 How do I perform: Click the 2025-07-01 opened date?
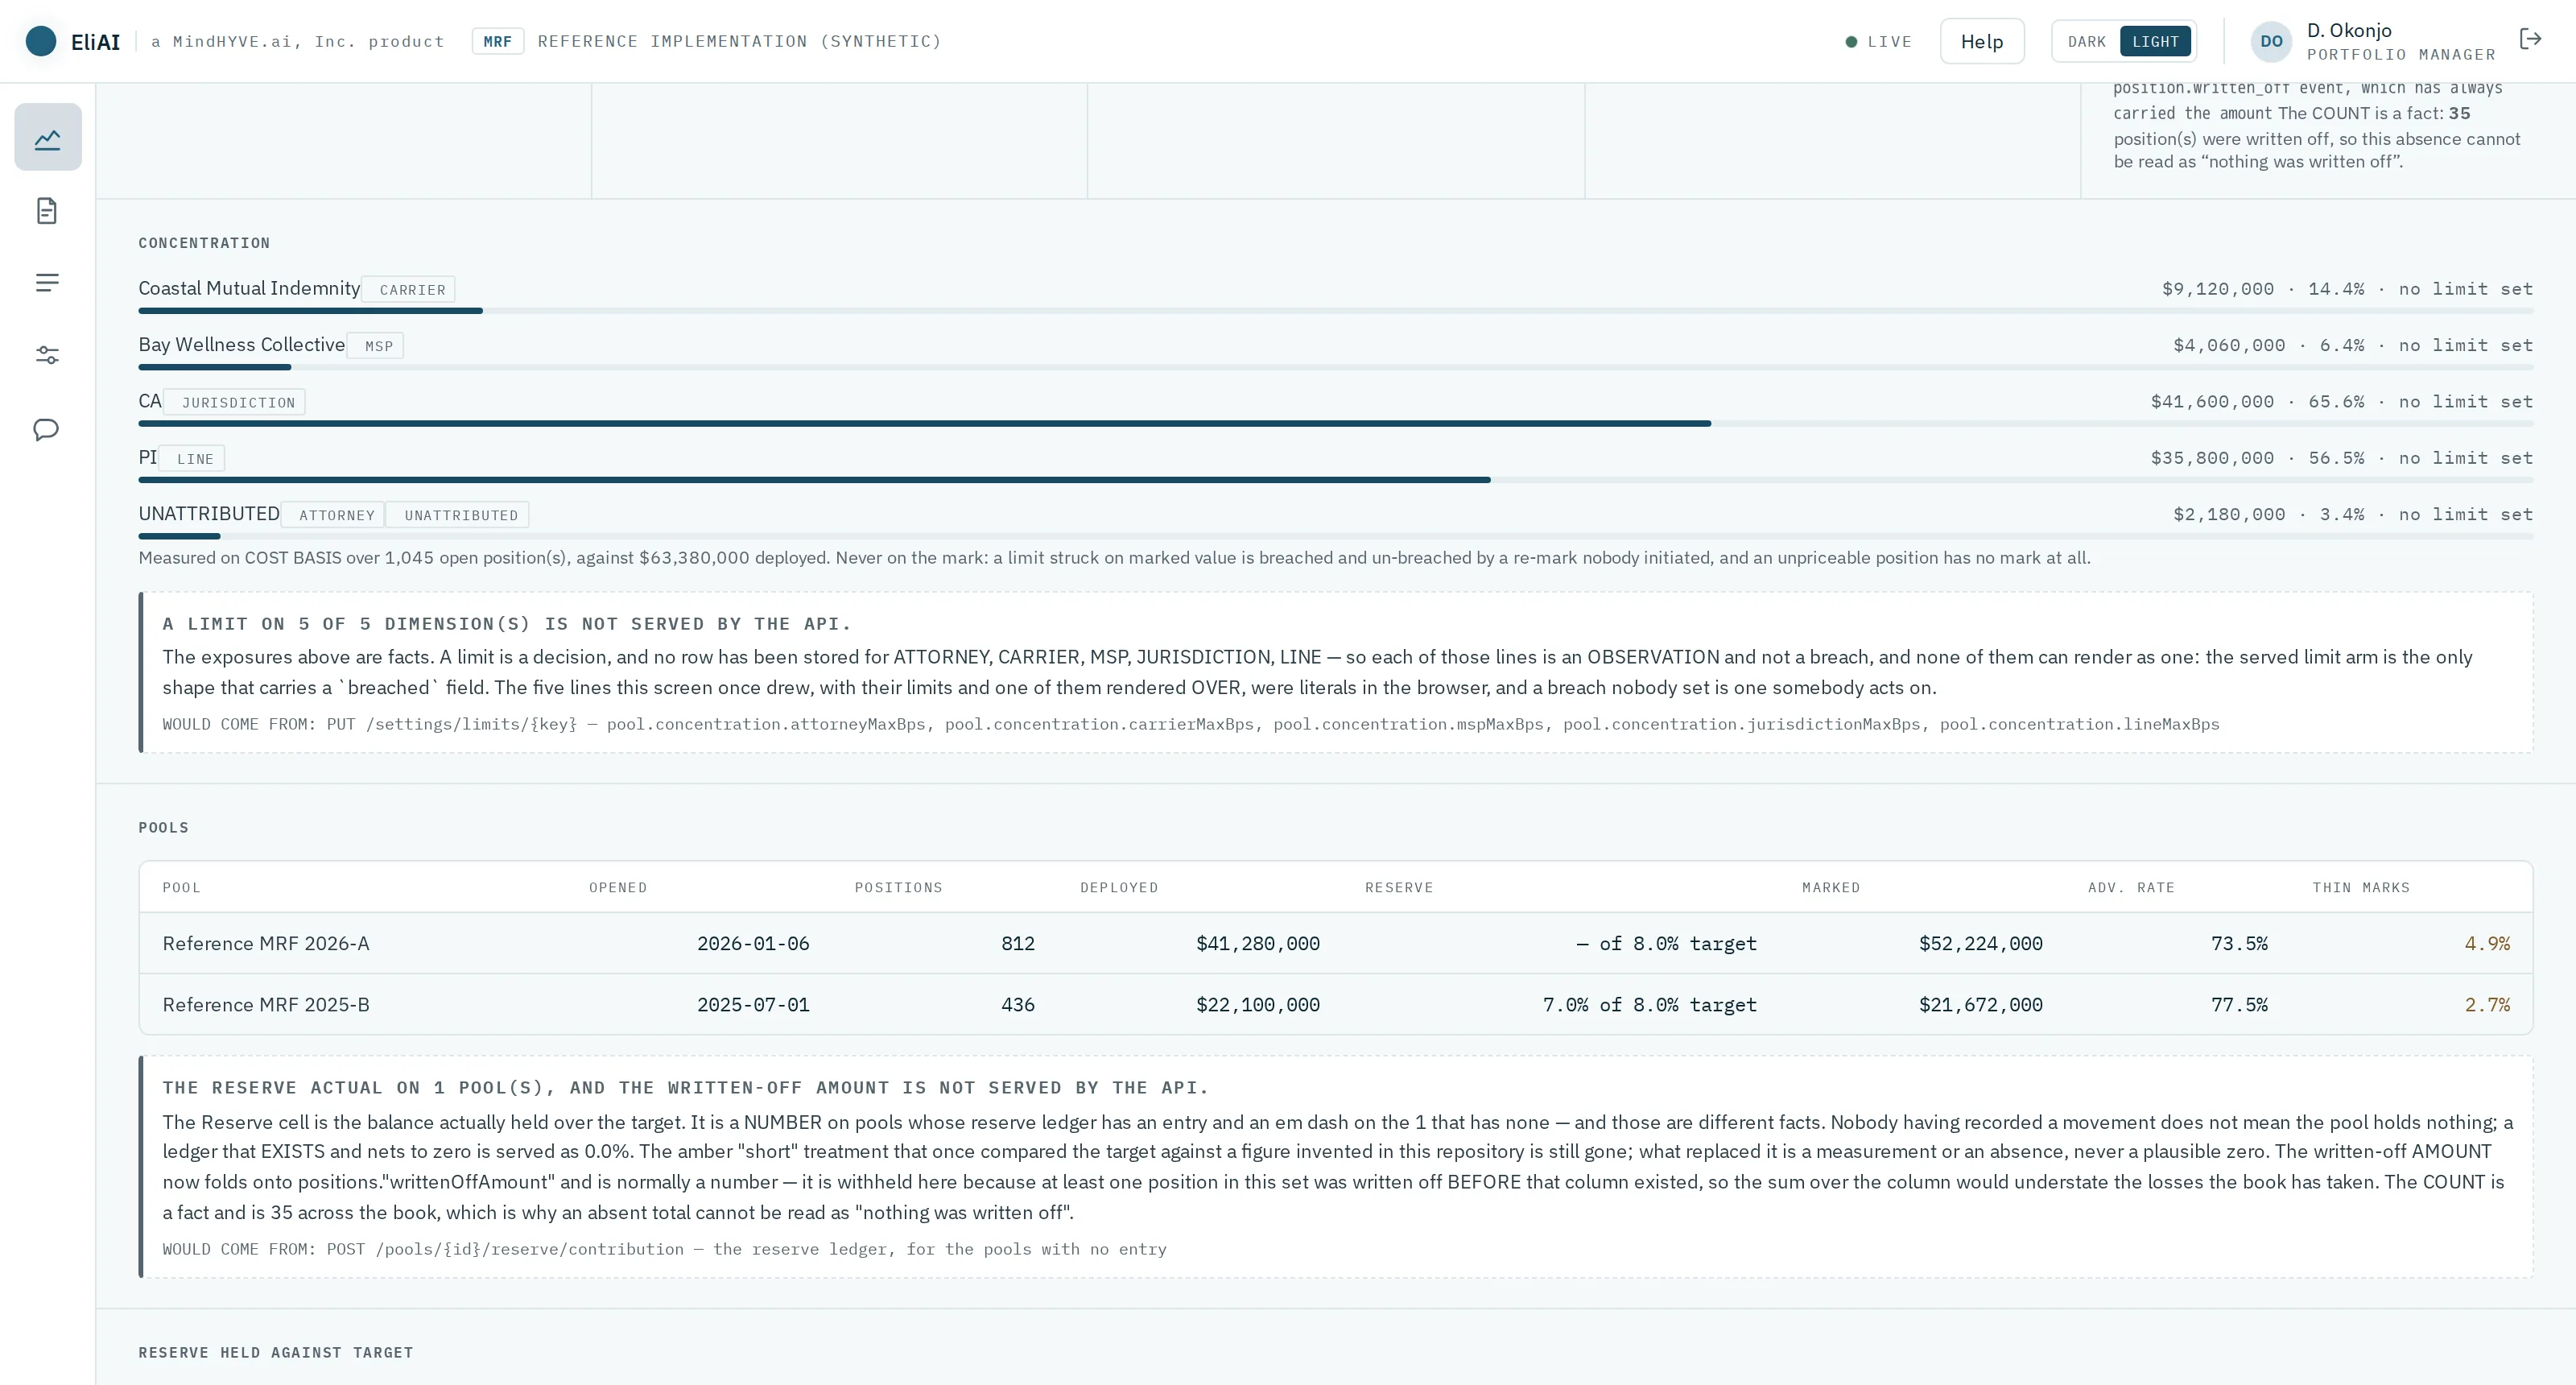coord(752,1004)
